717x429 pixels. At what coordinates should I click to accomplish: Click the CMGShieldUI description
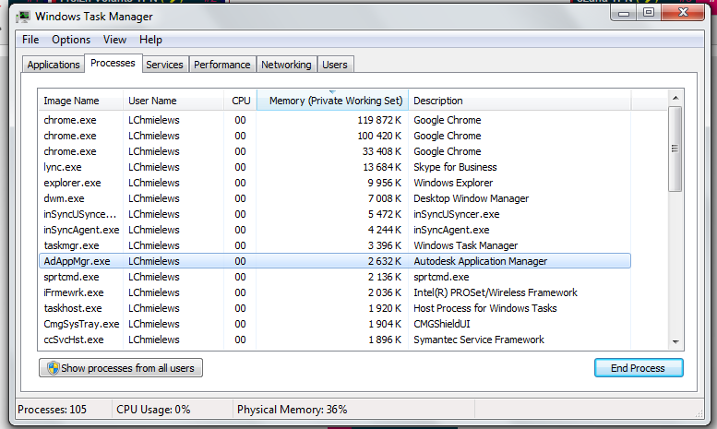442,324
